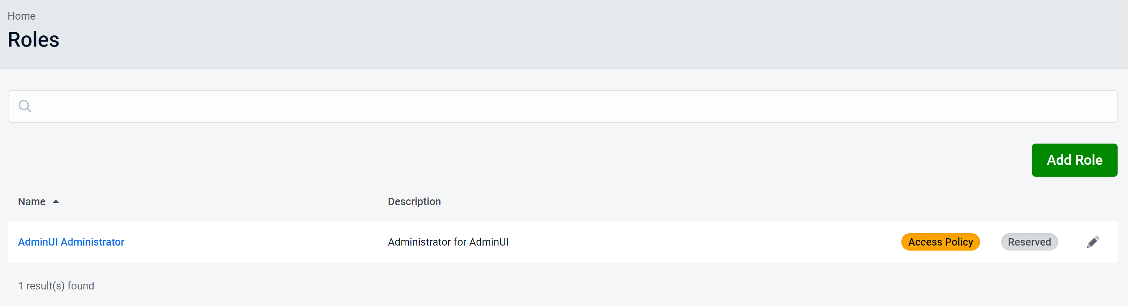The height and width of the screenshot is (306, 1128).
Task: Click the Roles page heading
Action: [x=33, y=40]
